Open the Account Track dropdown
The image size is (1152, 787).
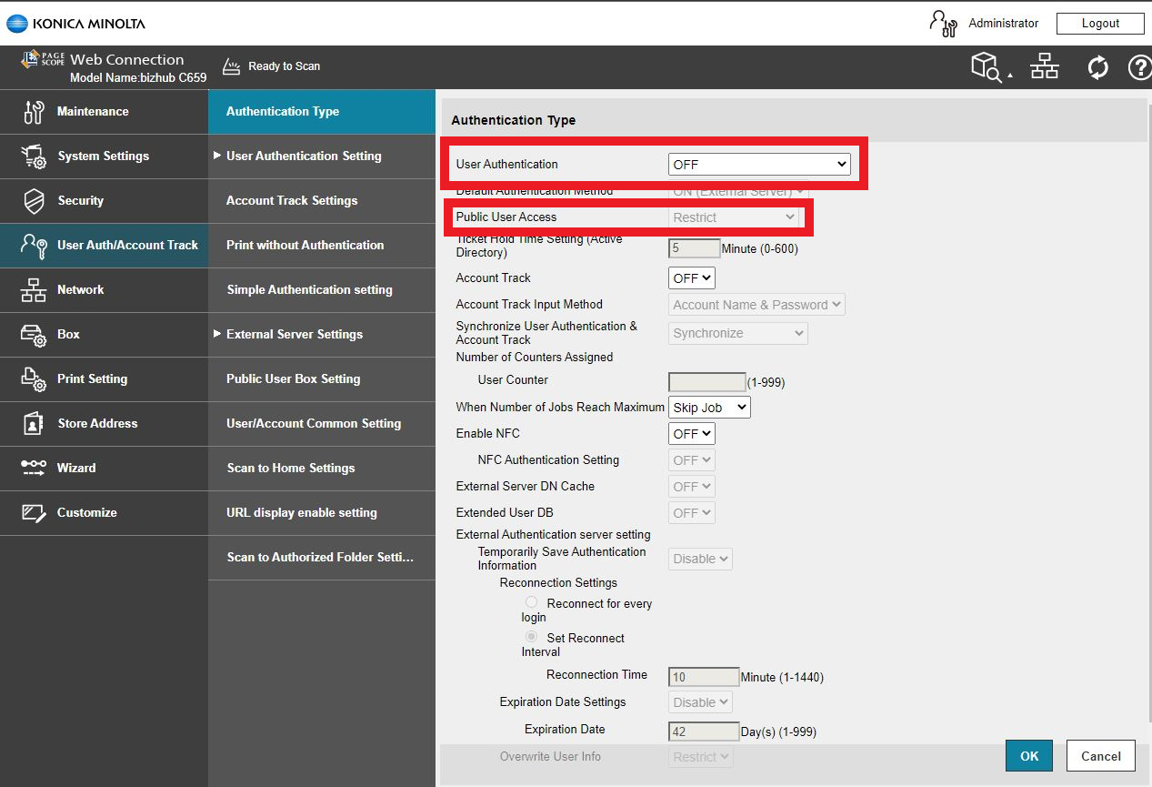point(691,277)
